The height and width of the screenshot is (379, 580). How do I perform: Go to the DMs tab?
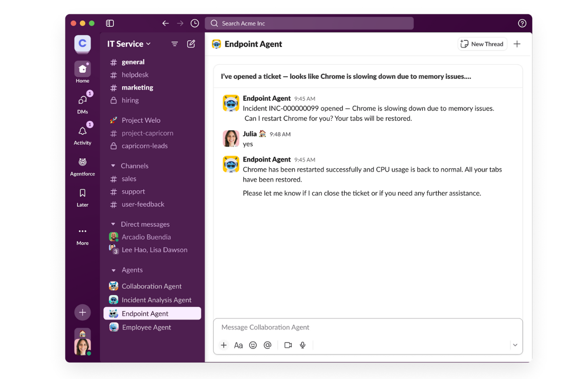click(x=83, y=103)
